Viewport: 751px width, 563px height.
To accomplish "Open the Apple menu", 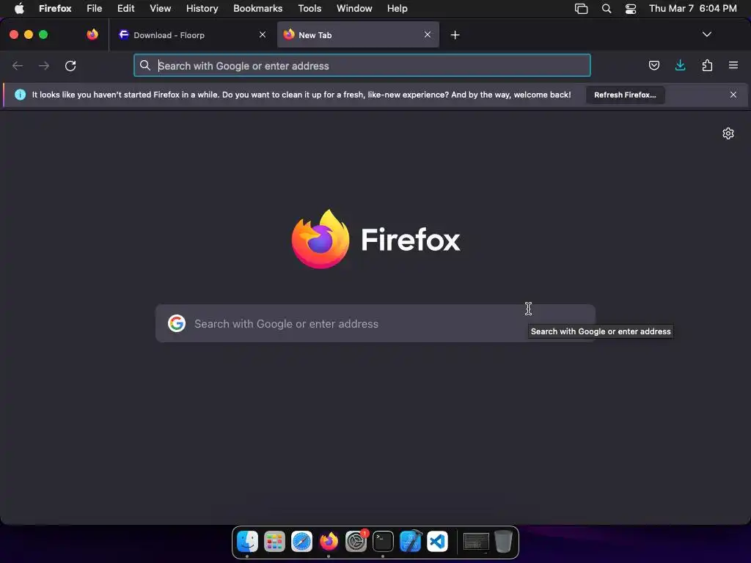I will tap(19, 9).
